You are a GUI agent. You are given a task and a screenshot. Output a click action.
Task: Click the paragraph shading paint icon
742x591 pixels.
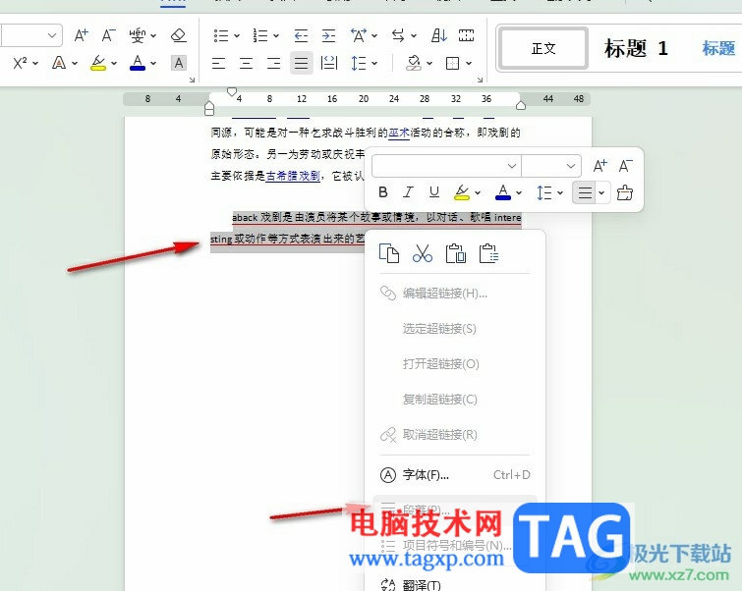pos(414,63)
